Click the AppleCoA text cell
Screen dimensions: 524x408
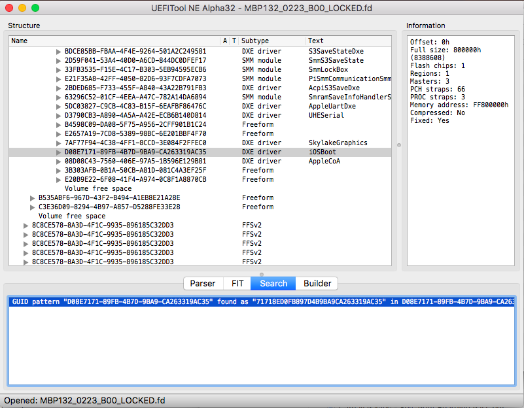324,161
